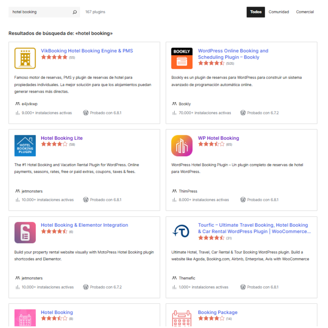Open the Hotel Booking Lite title link
328x328 pixels.
click(62, 138)
